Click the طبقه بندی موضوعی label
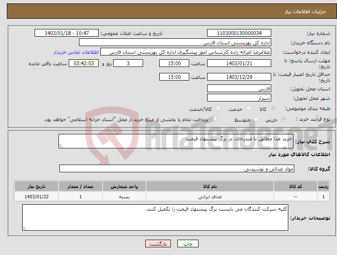This screenshot has height=255, width=337. (308, 108)
